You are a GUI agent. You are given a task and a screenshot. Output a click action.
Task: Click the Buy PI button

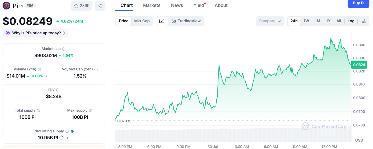358,3
